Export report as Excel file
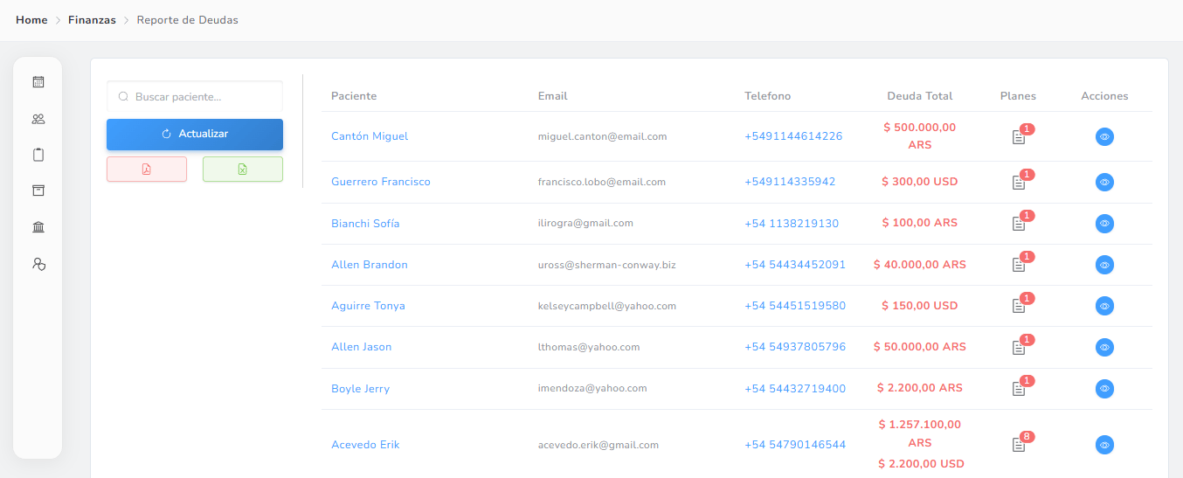This screenshot has height=478, width=1183. 243,170
